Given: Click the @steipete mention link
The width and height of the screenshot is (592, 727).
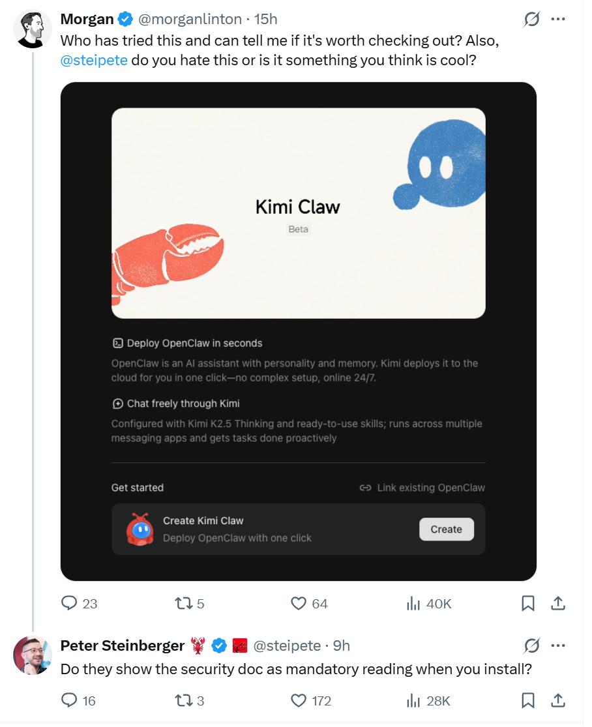Looking at the screenshot, I should (93, 63).
